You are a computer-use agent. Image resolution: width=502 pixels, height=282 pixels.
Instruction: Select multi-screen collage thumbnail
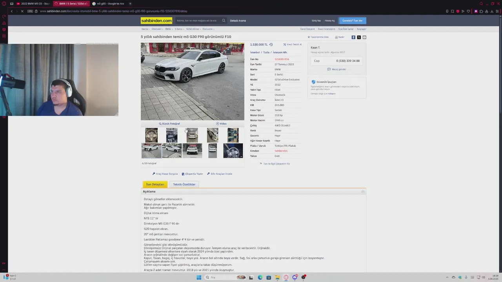tap(233, 135)
